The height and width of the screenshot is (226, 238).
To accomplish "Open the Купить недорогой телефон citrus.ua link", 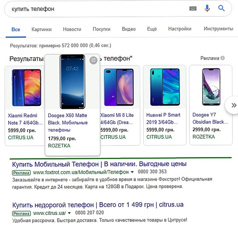I will point(98,205).
